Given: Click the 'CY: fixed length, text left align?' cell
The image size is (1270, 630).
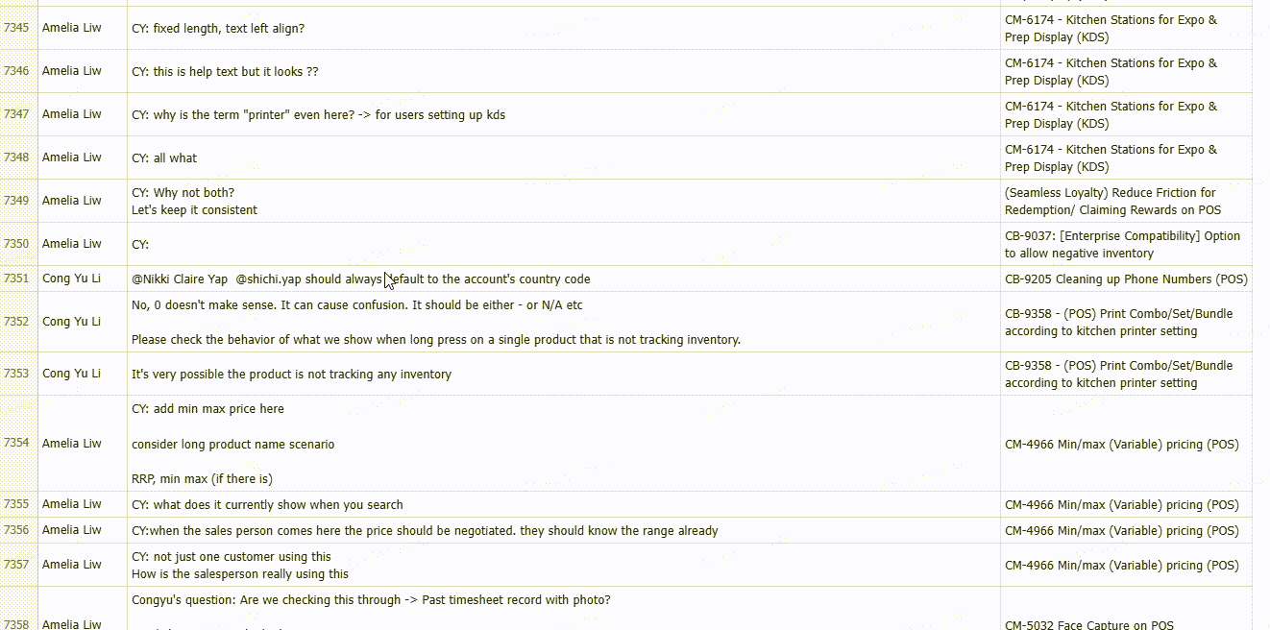Looking at the screenshot, I should (218, 29).
